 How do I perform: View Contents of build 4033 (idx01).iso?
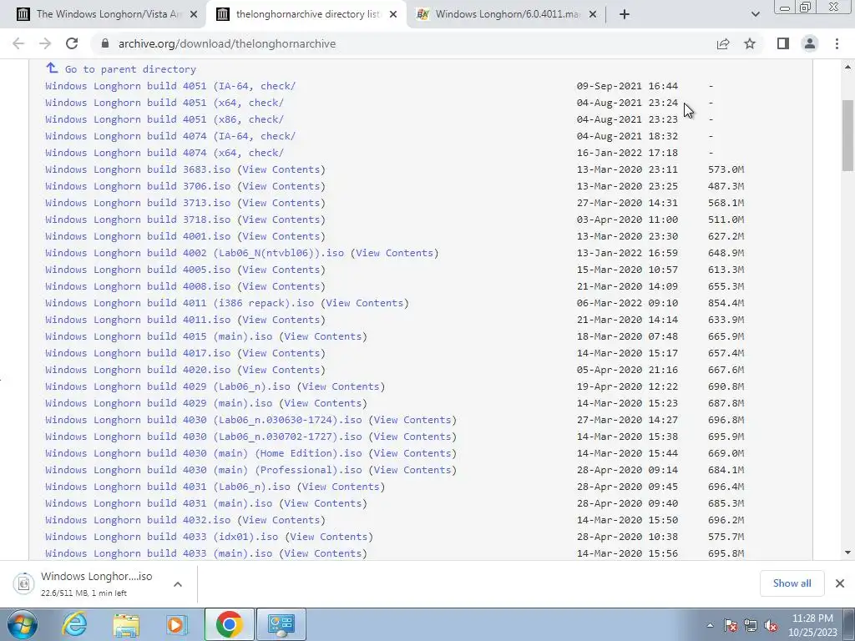coord(329,537)
